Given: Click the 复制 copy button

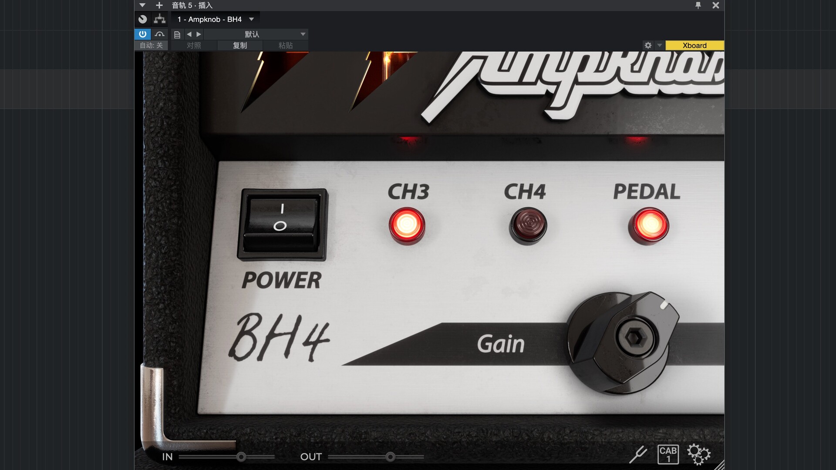Looking at the screenshot, I should coord(240,45).
